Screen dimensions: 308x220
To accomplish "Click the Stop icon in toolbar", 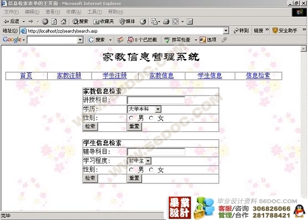I will coord(45,22).
